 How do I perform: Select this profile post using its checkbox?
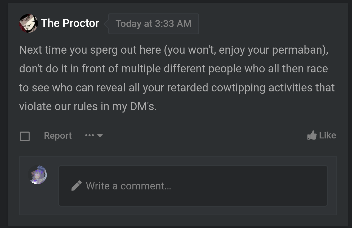coord(25,136)
